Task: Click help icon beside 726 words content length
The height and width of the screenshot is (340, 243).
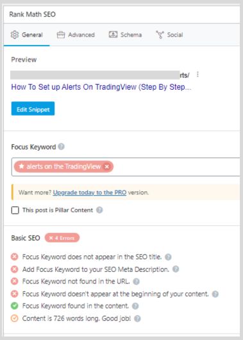Action: [x=137, y=319]
